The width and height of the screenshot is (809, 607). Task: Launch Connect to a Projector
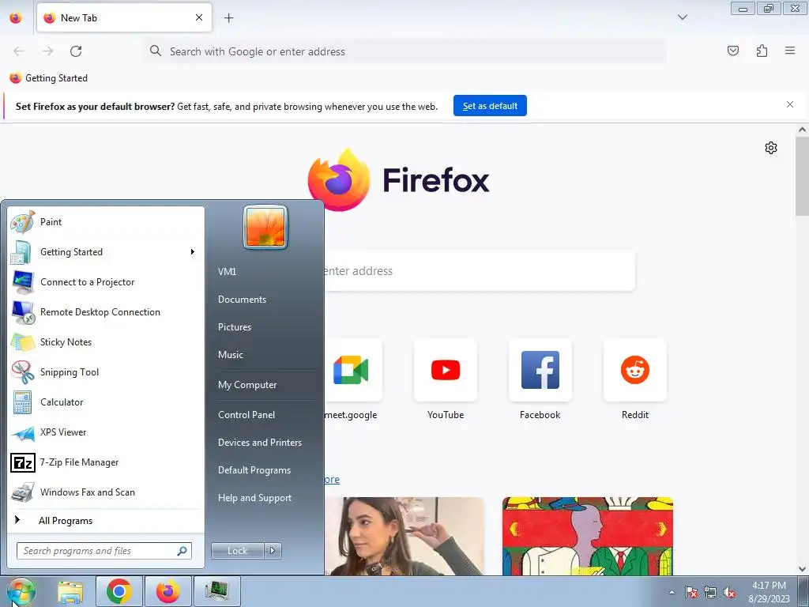[x=105, y=282]
